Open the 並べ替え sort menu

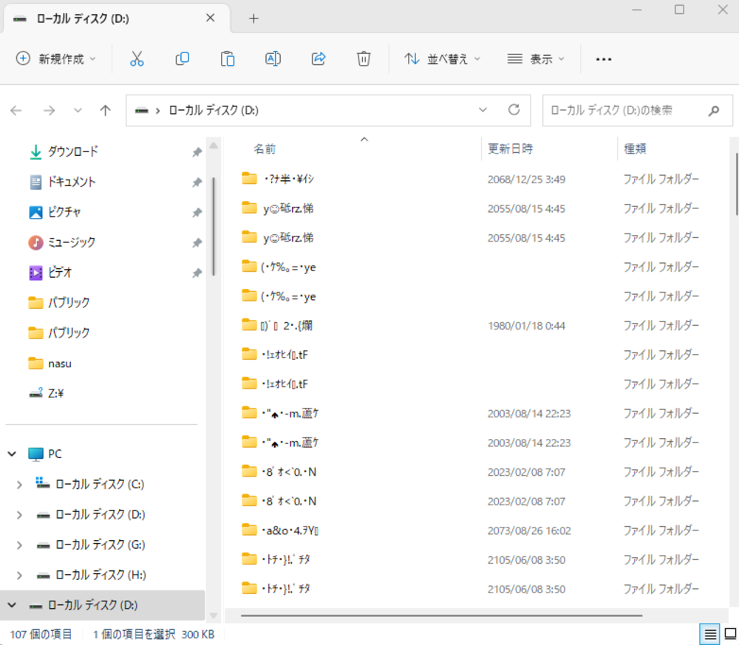442,59
